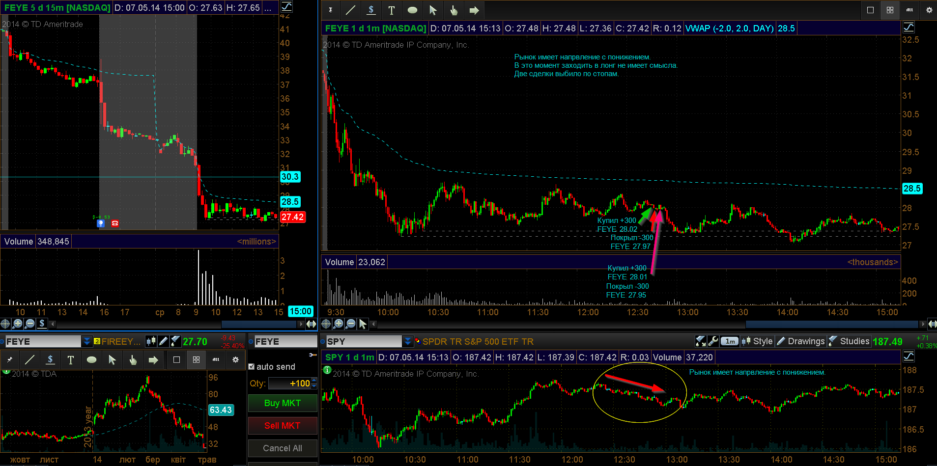The width and height of the screenshot is (937, 466).
Task: Select trendline tool in the bottom-left daily chart toolbar
Action: 29,360
